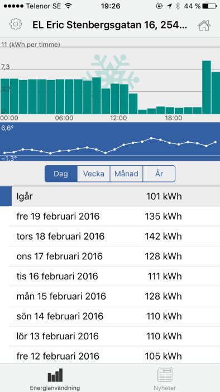
Task: Tap the home icon in header
Action: pos(204,25)
